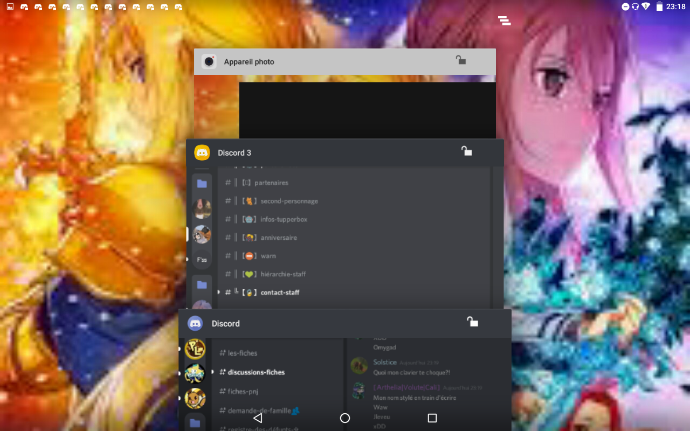The width and height of the screenshot is (690, 431).
Task: Expand the lower server folder in Discord 3
Action: click(x=202, y=284)
